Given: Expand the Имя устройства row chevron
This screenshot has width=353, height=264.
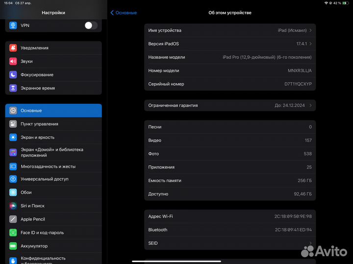Looking at the screenshot, I should point(311,30).
